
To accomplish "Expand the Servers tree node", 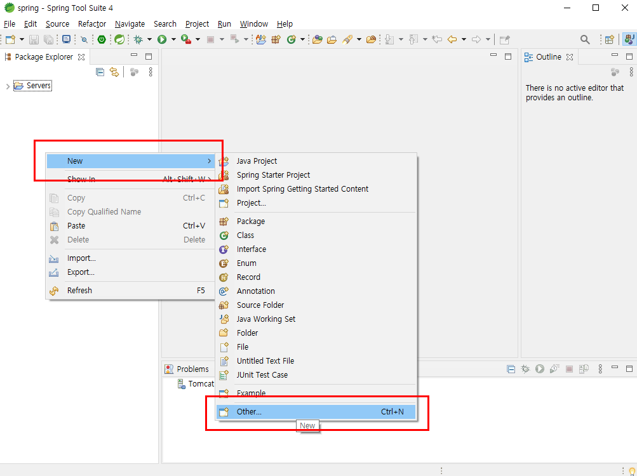I will [8, 86].
